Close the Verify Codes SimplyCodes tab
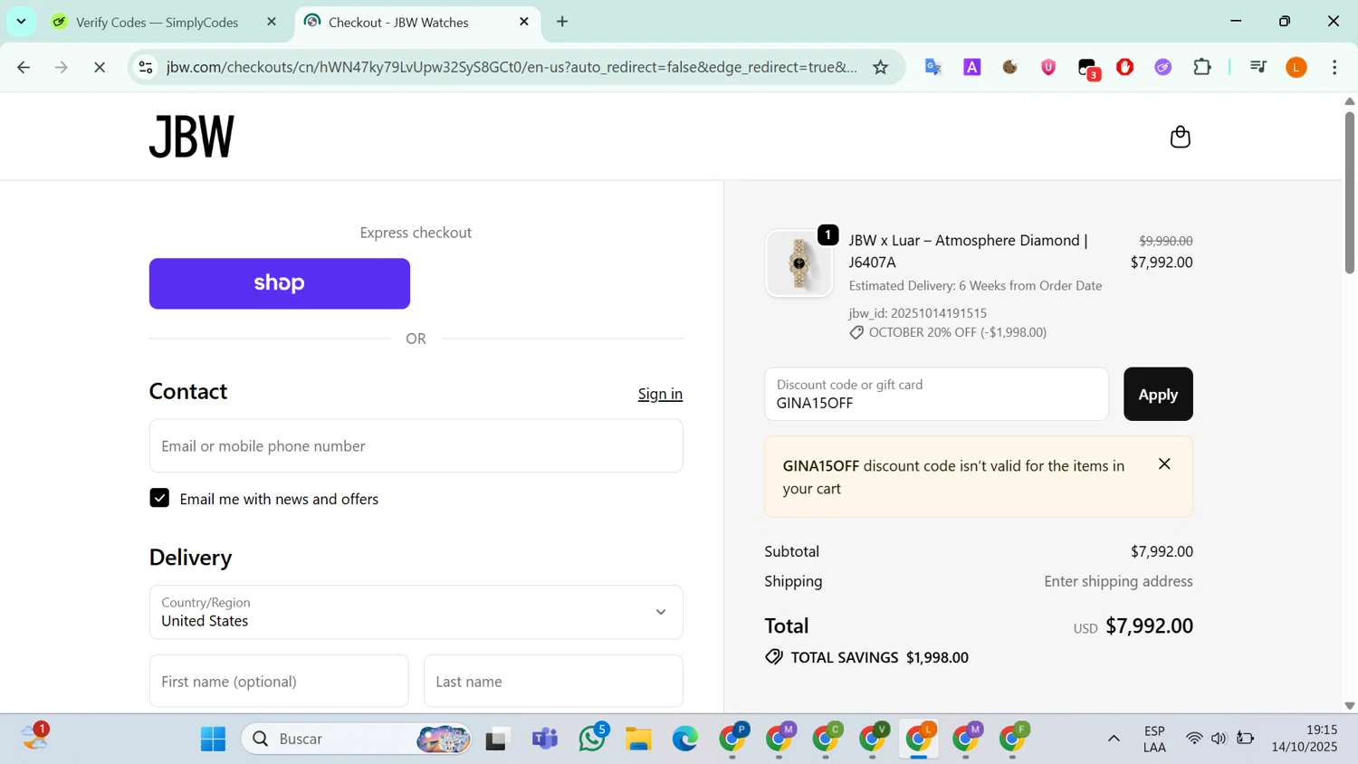This screenshot has height=764, width=1358. tap(271, 22)
